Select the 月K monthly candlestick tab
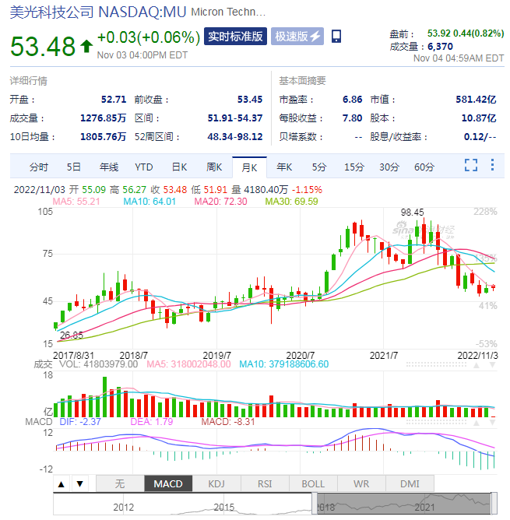The image size is (510, 520). [x=249, y=167]
